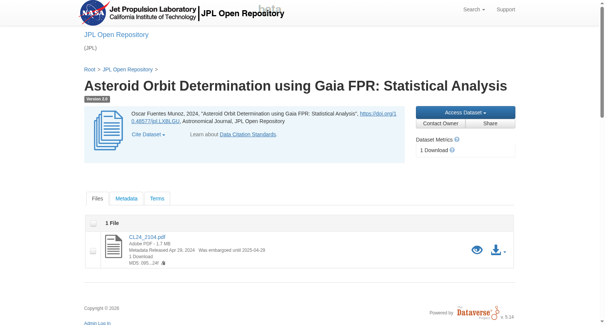Switch to the Terms tab
The height and width of the screenshot is (325, 605).
pos(157,199)
